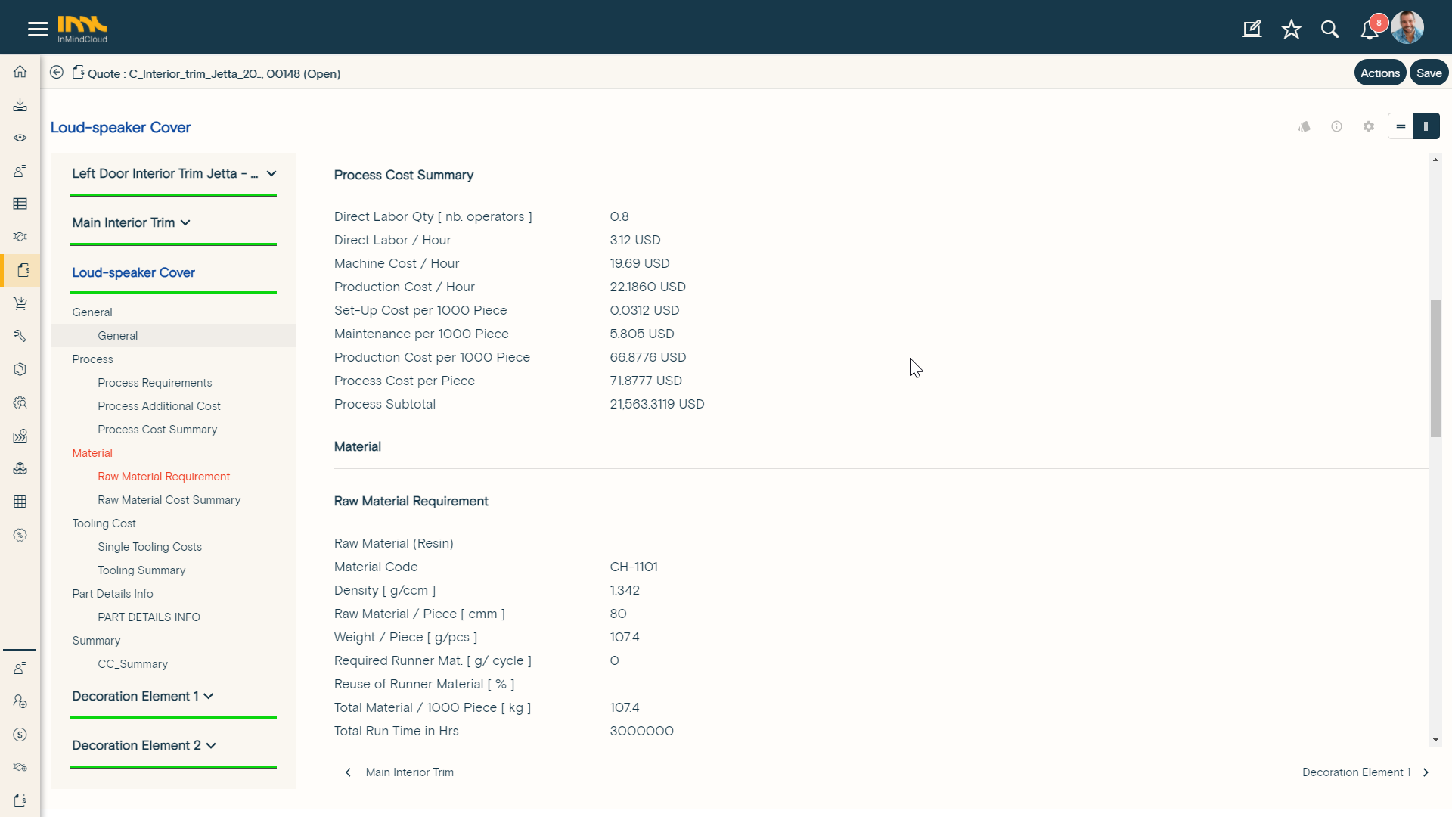Click the shopping cart sidebar icon
The image size is (1452, 817).
[20, 303]
